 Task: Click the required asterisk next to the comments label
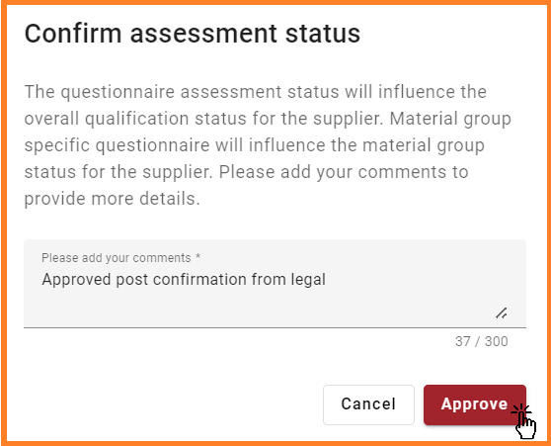(198, 256)
